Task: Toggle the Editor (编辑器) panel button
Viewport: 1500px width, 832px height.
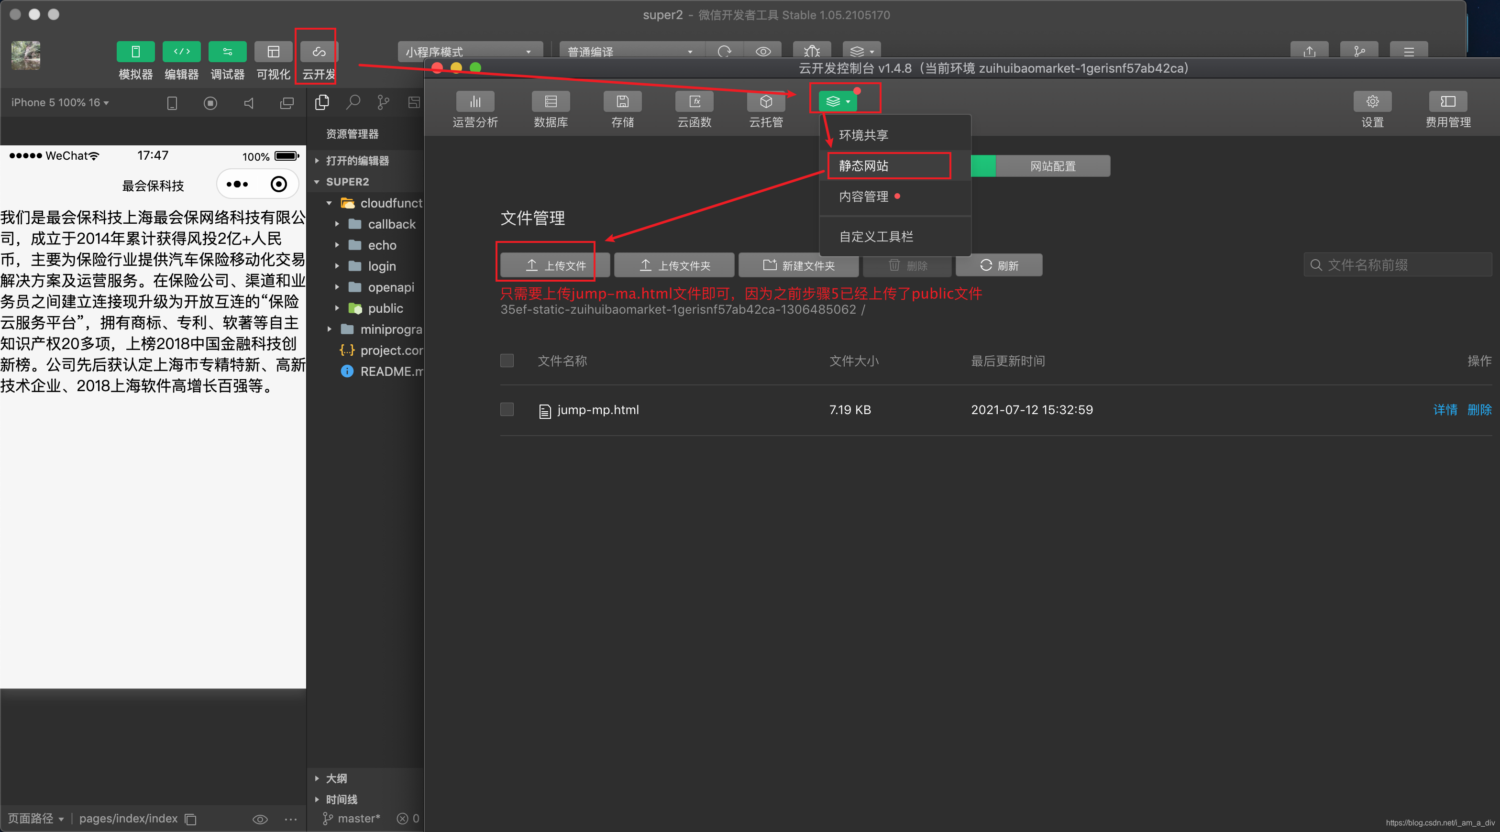Action: tap(181, 52)
